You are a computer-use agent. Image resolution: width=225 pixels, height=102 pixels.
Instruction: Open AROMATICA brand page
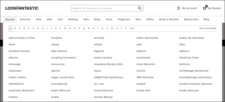click(16, 84)
